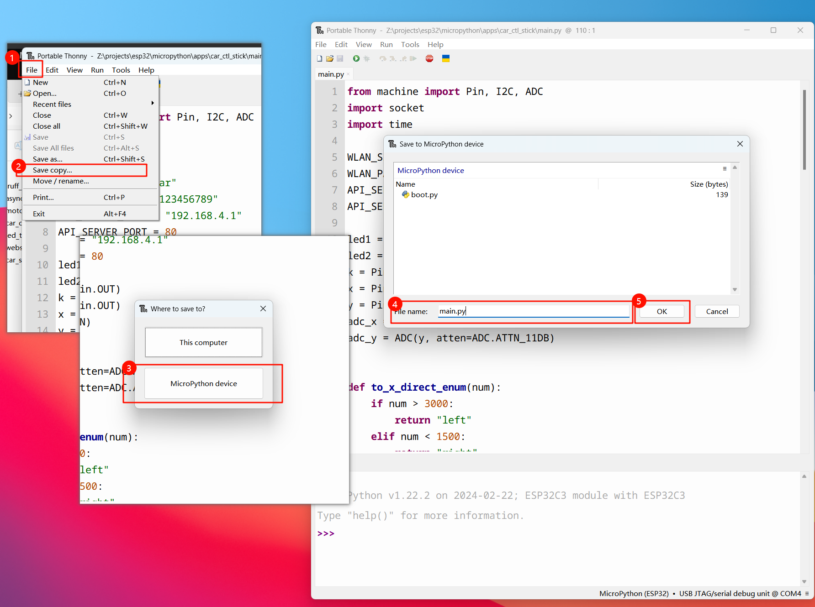Choose Open... from the File dropdown menu
This screenshot has width=815, height=607.
90,93
